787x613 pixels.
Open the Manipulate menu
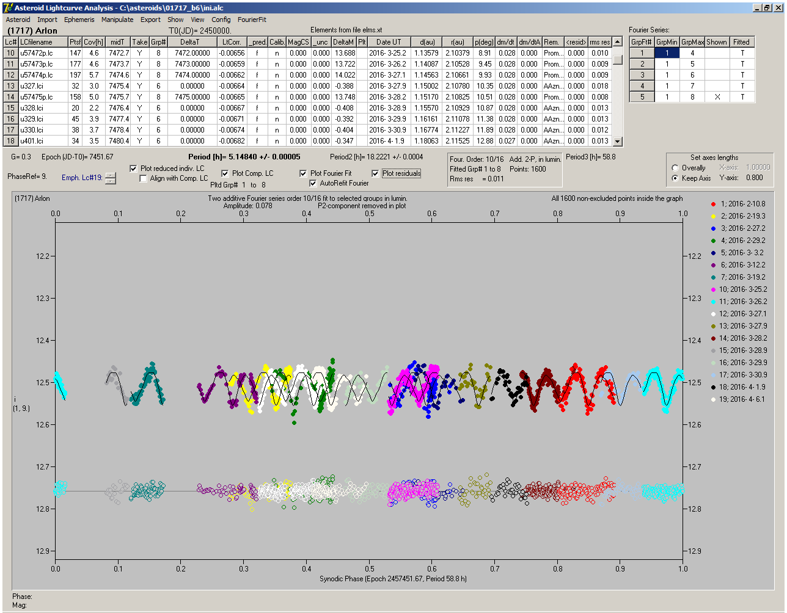point(117,20)
